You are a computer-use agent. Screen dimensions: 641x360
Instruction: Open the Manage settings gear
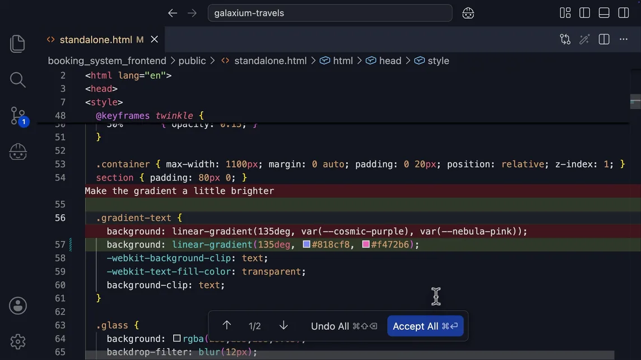click(x=18, y=342)
